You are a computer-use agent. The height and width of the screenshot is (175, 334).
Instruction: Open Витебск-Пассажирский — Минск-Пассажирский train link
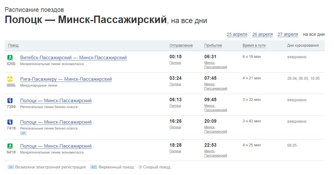(x=73, y=58)
